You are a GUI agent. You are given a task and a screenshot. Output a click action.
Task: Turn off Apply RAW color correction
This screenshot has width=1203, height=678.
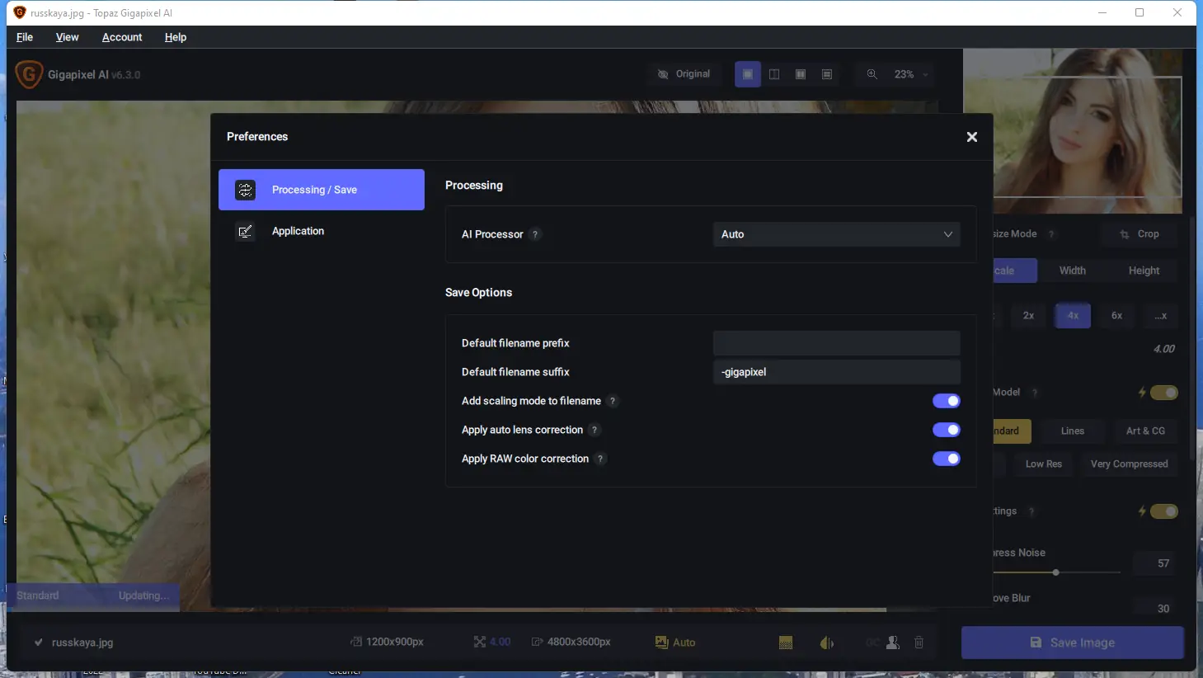pyautogui.click(x=947, y=459)
